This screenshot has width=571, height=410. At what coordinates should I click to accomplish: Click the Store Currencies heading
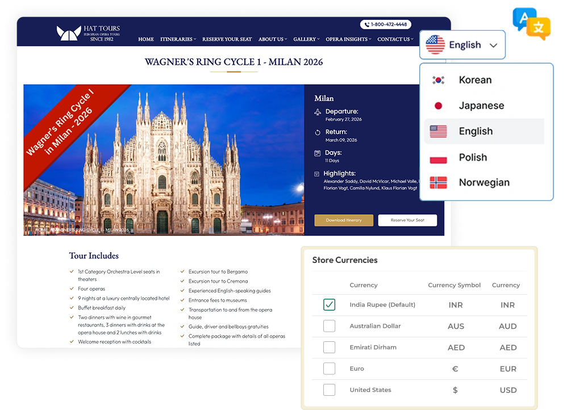pyautogui.click(x=345, y=260)
